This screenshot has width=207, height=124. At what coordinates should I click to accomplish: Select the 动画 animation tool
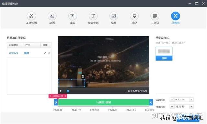tap(52, 16)
